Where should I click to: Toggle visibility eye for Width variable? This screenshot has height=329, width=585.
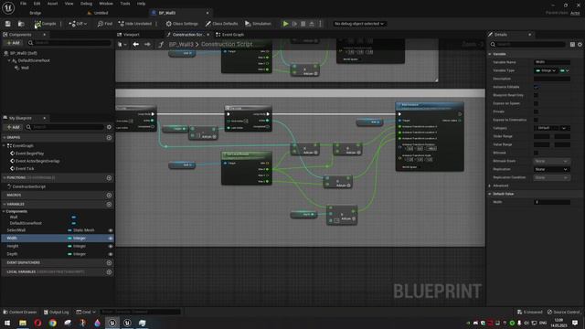click(111, 239)
